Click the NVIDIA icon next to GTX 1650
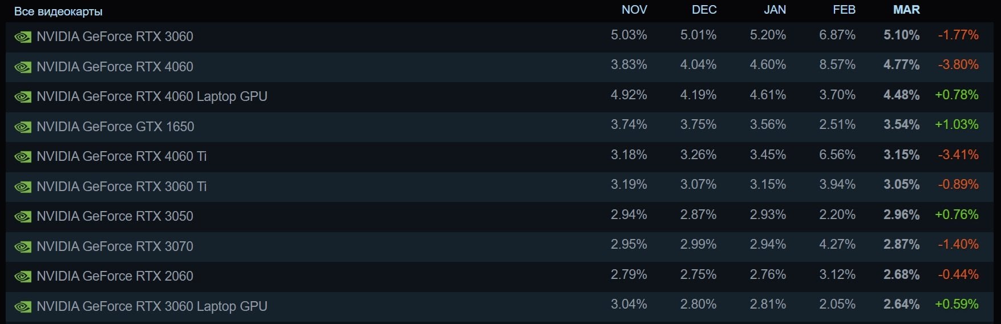The width and height of the screenshot is (1001, 324). tap(23, 127)
